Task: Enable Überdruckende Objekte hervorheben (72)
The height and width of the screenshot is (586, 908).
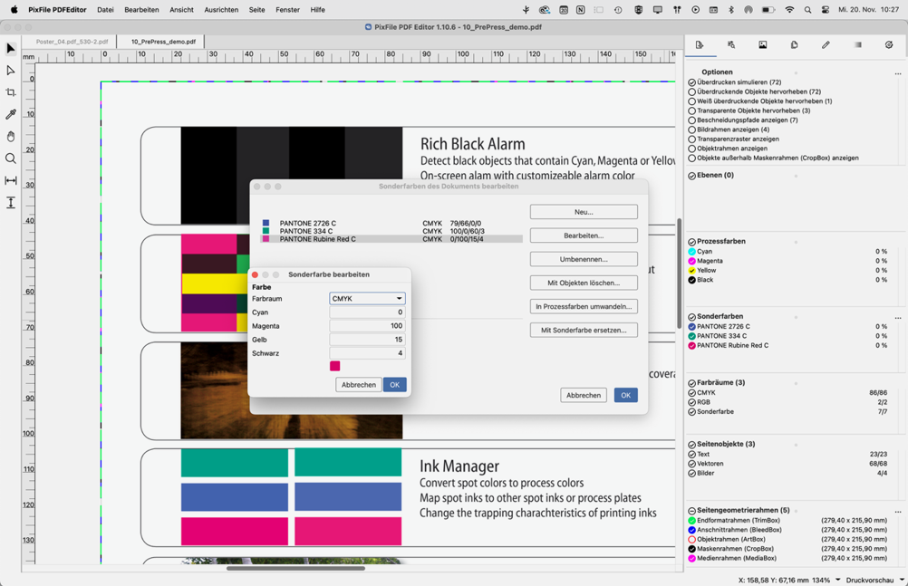Action: pyautogui.click(x=692, y=92)
